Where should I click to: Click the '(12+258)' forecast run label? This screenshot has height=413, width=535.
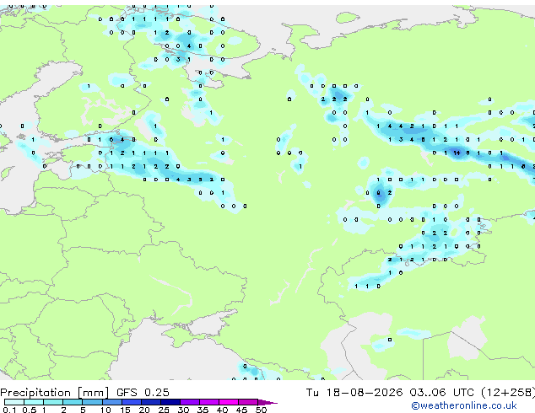tap(508, 393)
